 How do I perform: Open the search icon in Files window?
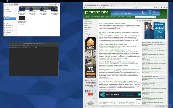tap(50, 4)
